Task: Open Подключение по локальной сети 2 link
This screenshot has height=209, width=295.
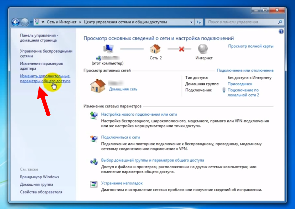Action: pos(243,92)
